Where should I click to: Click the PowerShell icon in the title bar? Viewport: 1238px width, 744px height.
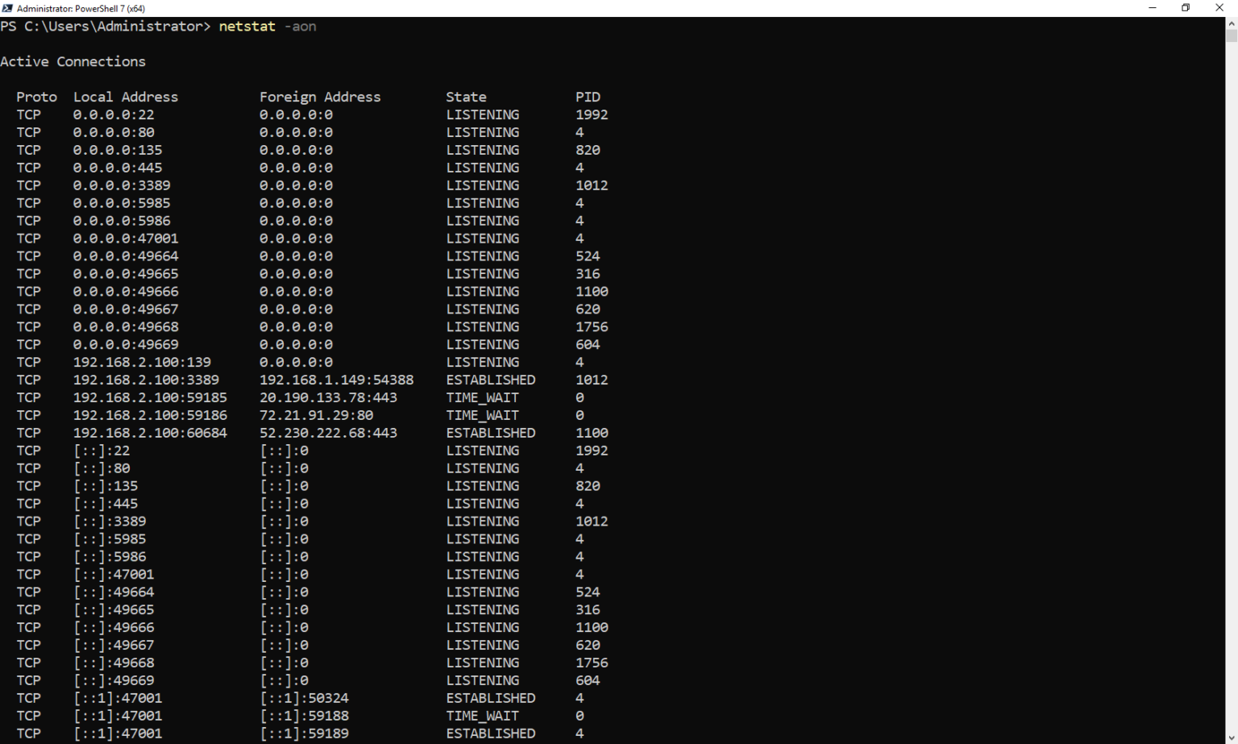8,8
